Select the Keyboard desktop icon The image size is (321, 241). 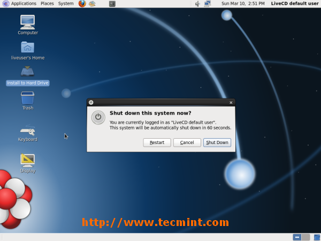[28, 133]
